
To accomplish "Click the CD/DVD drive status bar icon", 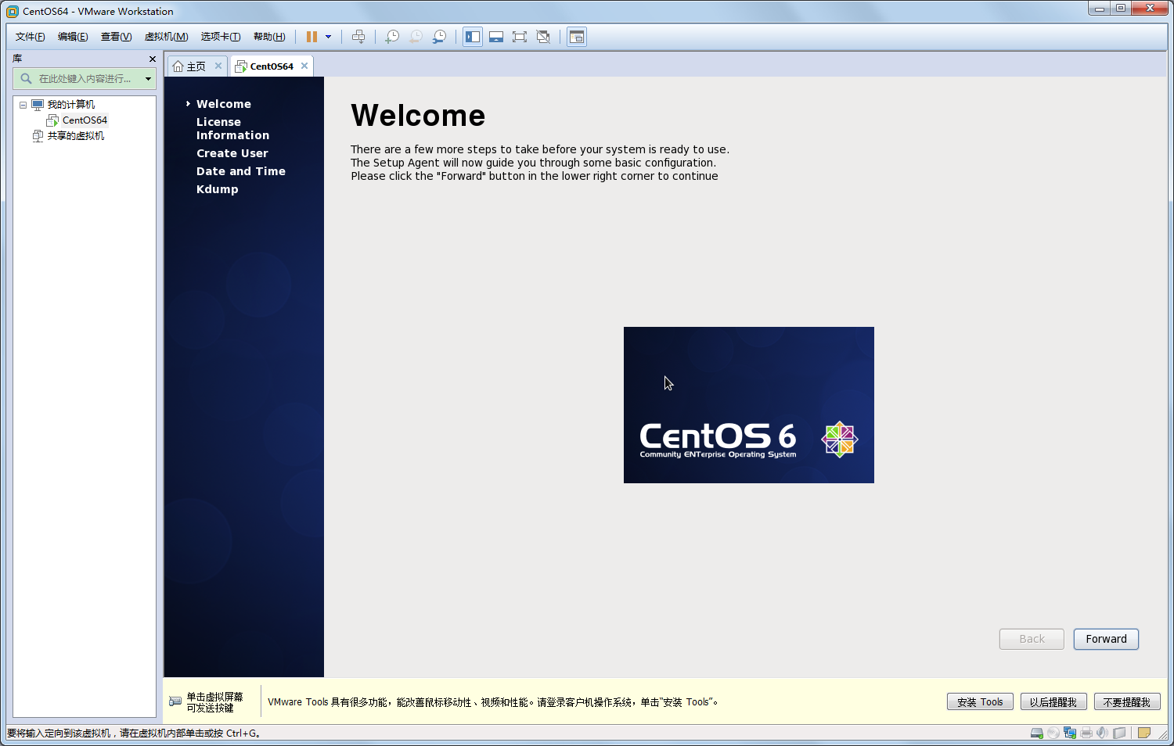I will [x=1053, y=733].
